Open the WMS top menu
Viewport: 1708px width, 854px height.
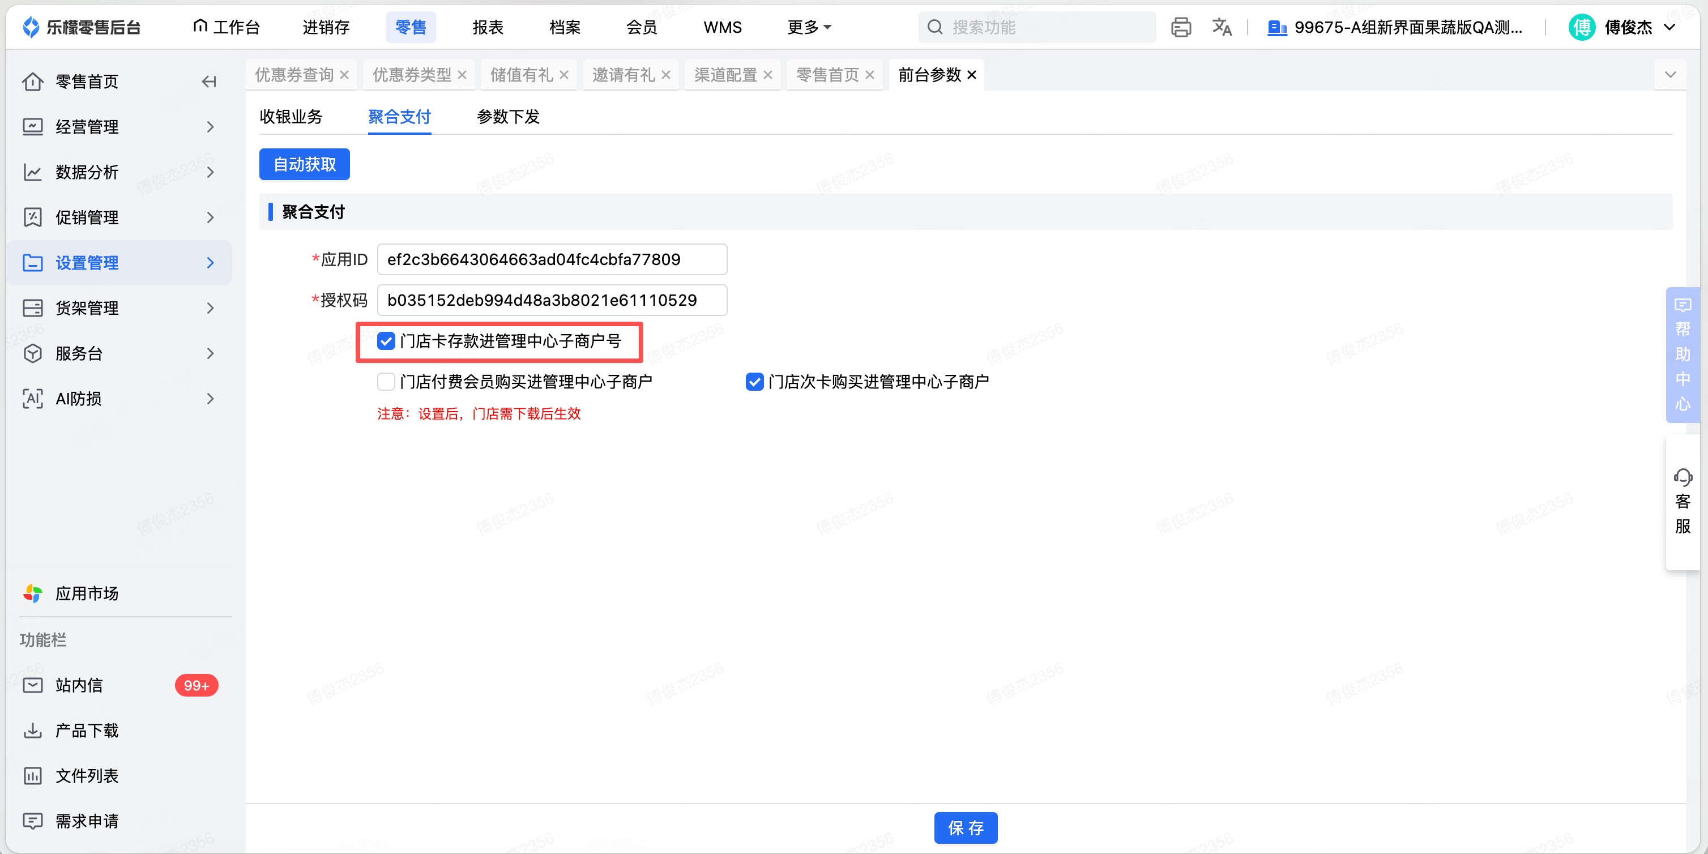(x=722, y=27)
